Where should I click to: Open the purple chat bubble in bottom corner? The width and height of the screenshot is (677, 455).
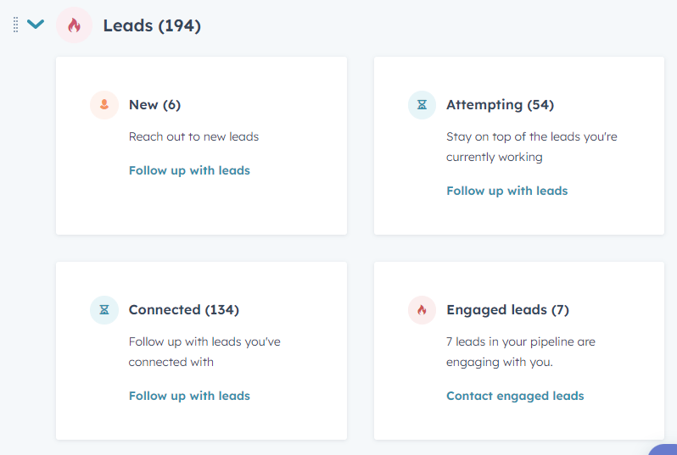(x=664, y=450)
